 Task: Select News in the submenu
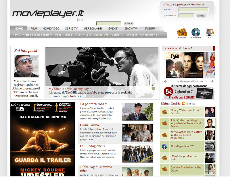pos(16,35)
